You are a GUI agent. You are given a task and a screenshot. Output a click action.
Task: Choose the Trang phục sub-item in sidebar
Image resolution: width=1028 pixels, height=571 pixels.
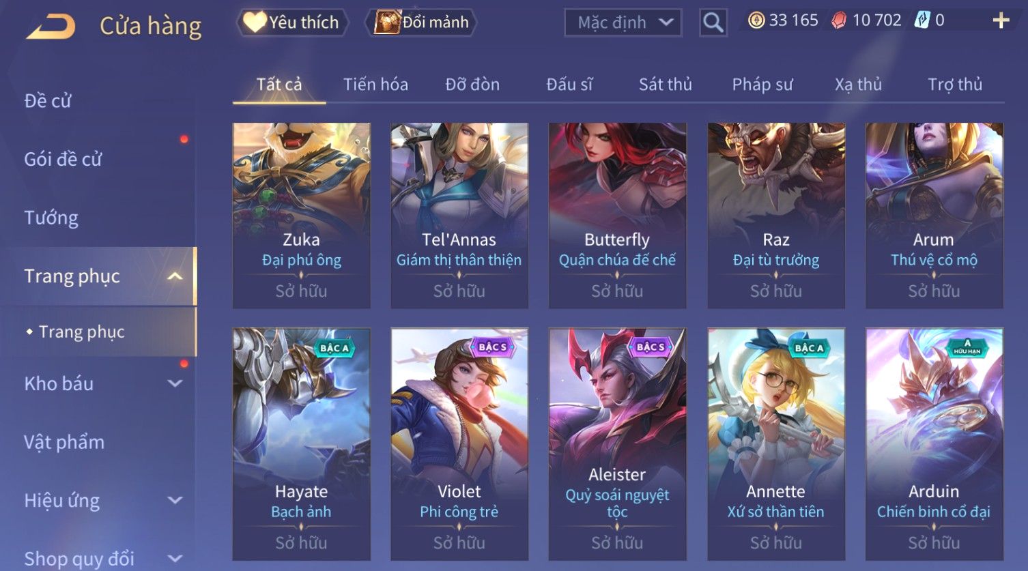[82, 332]
